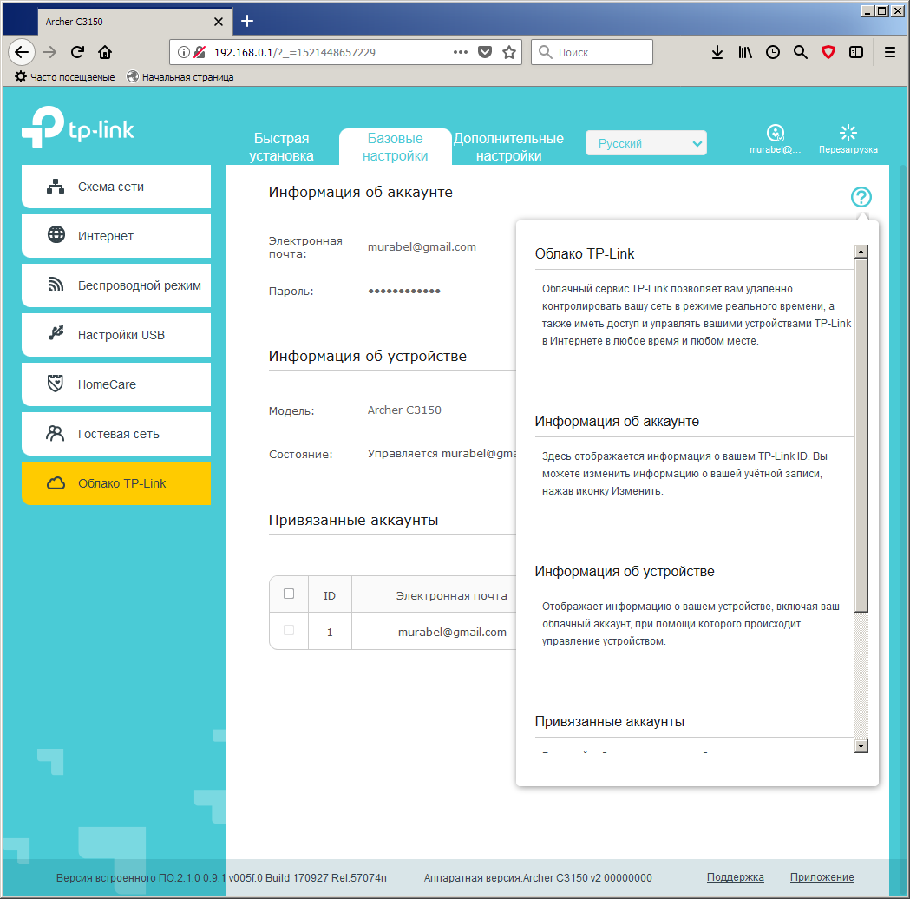Open Часто посещаемые bookmarks folder
910x899 pixels.
click(65, 77)
